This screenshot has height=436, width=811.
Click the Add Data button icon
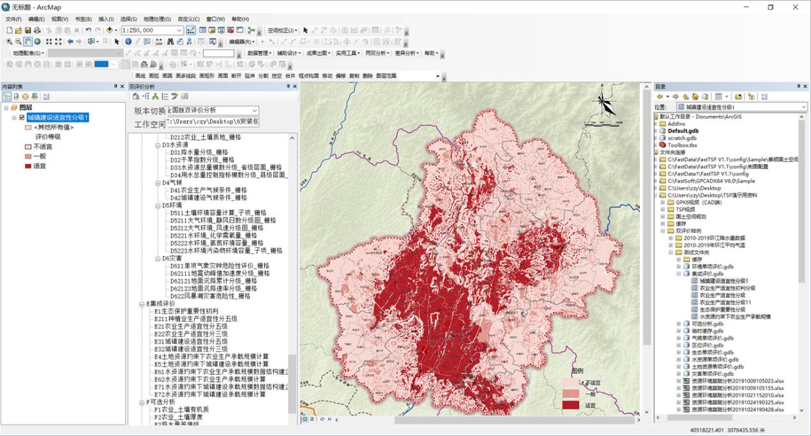click(110, 30)
